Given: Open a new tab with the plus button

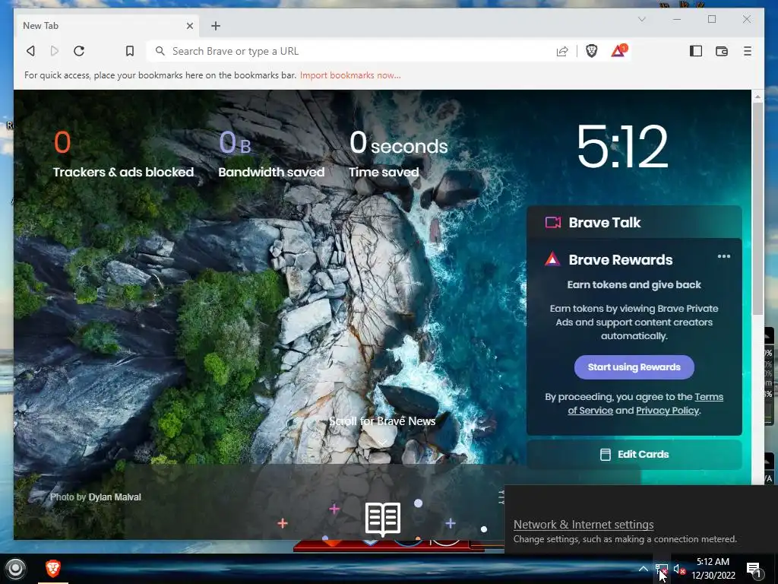Looking at the screenshot, I should [215, 26].
